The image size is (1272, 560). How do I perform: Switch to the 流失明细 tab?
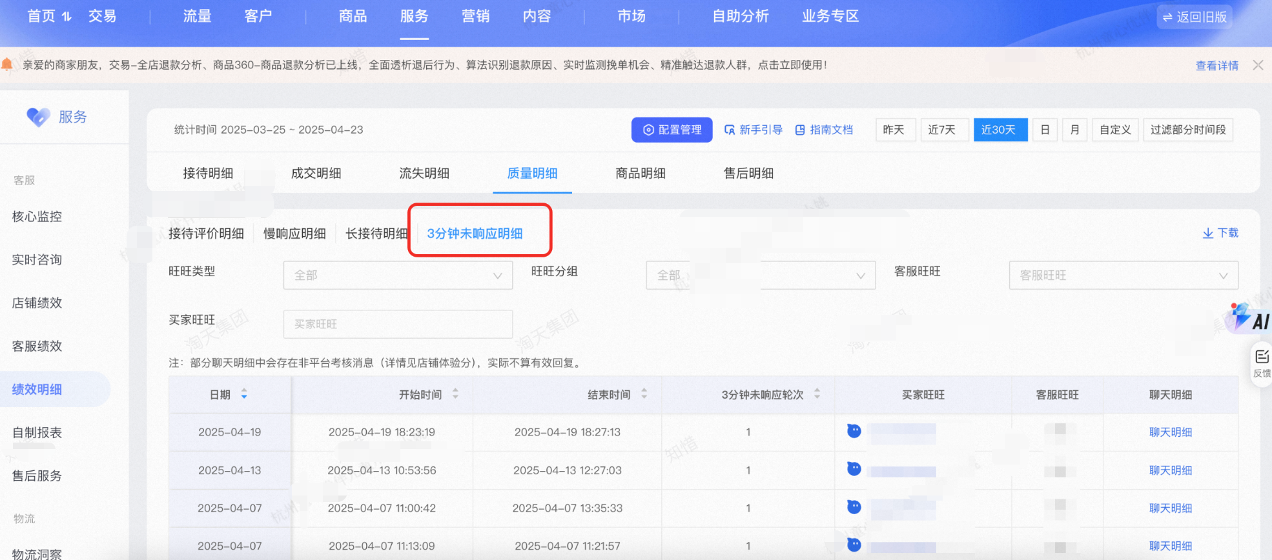coord(424,173)
